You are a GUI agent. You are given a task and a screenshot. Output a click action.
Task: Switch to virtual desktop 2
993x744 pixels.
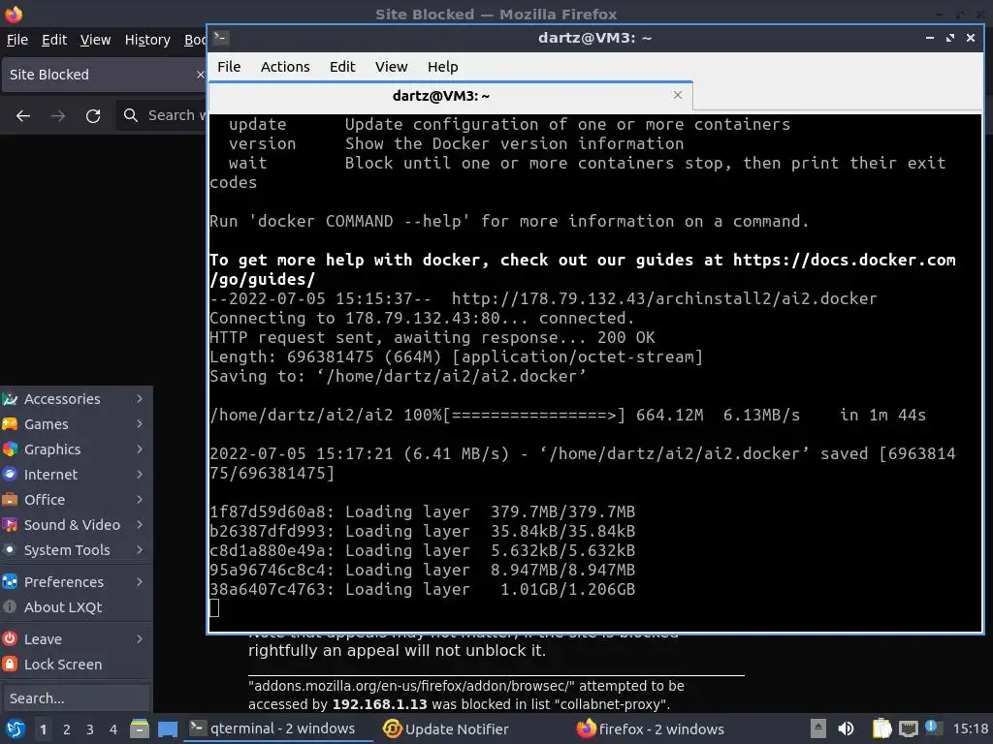(x=67, y=729)
